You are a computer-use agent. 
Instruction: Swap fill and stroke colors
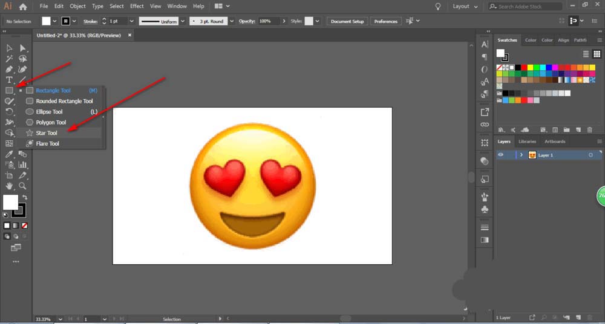point(25,197)
